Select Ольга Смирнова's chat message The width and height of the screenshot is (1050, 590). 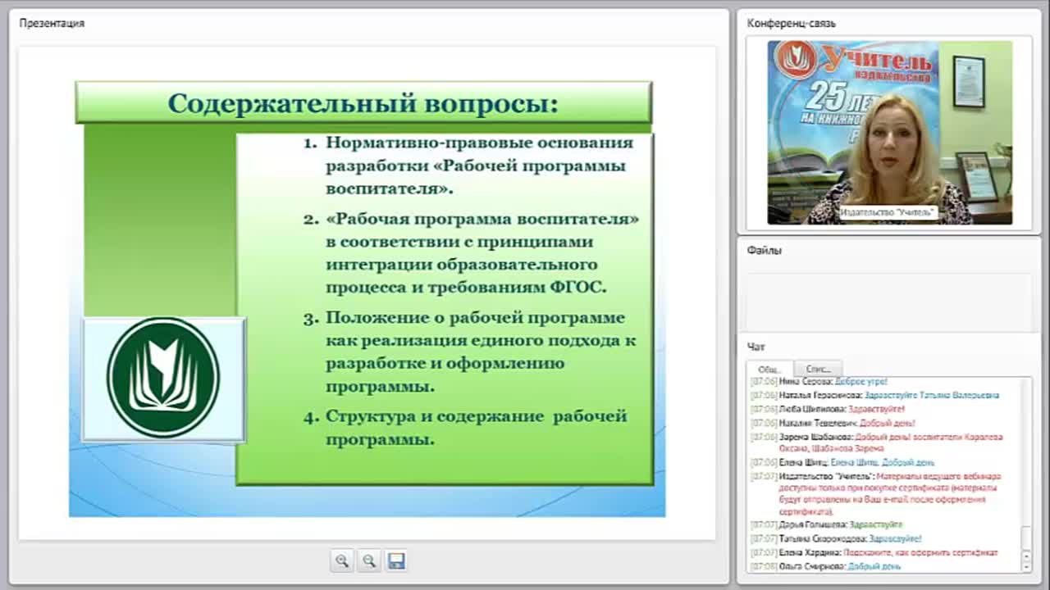pyautogui.click(x=826, y=566)
